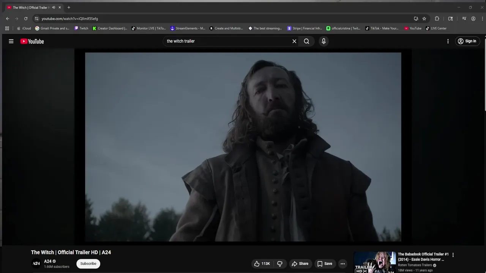This screenshot has height=273, width=486.
Task: Install app icon in address bar
Action: pos(416,19)
